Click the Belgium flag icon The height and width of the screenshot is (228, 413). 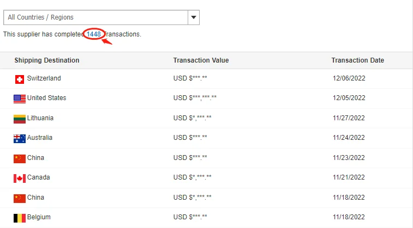pyautogui.click(x=20, y=218)
